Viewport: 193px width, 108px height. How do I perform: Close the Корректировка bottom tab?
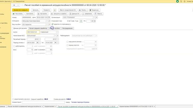click(55, 107)
